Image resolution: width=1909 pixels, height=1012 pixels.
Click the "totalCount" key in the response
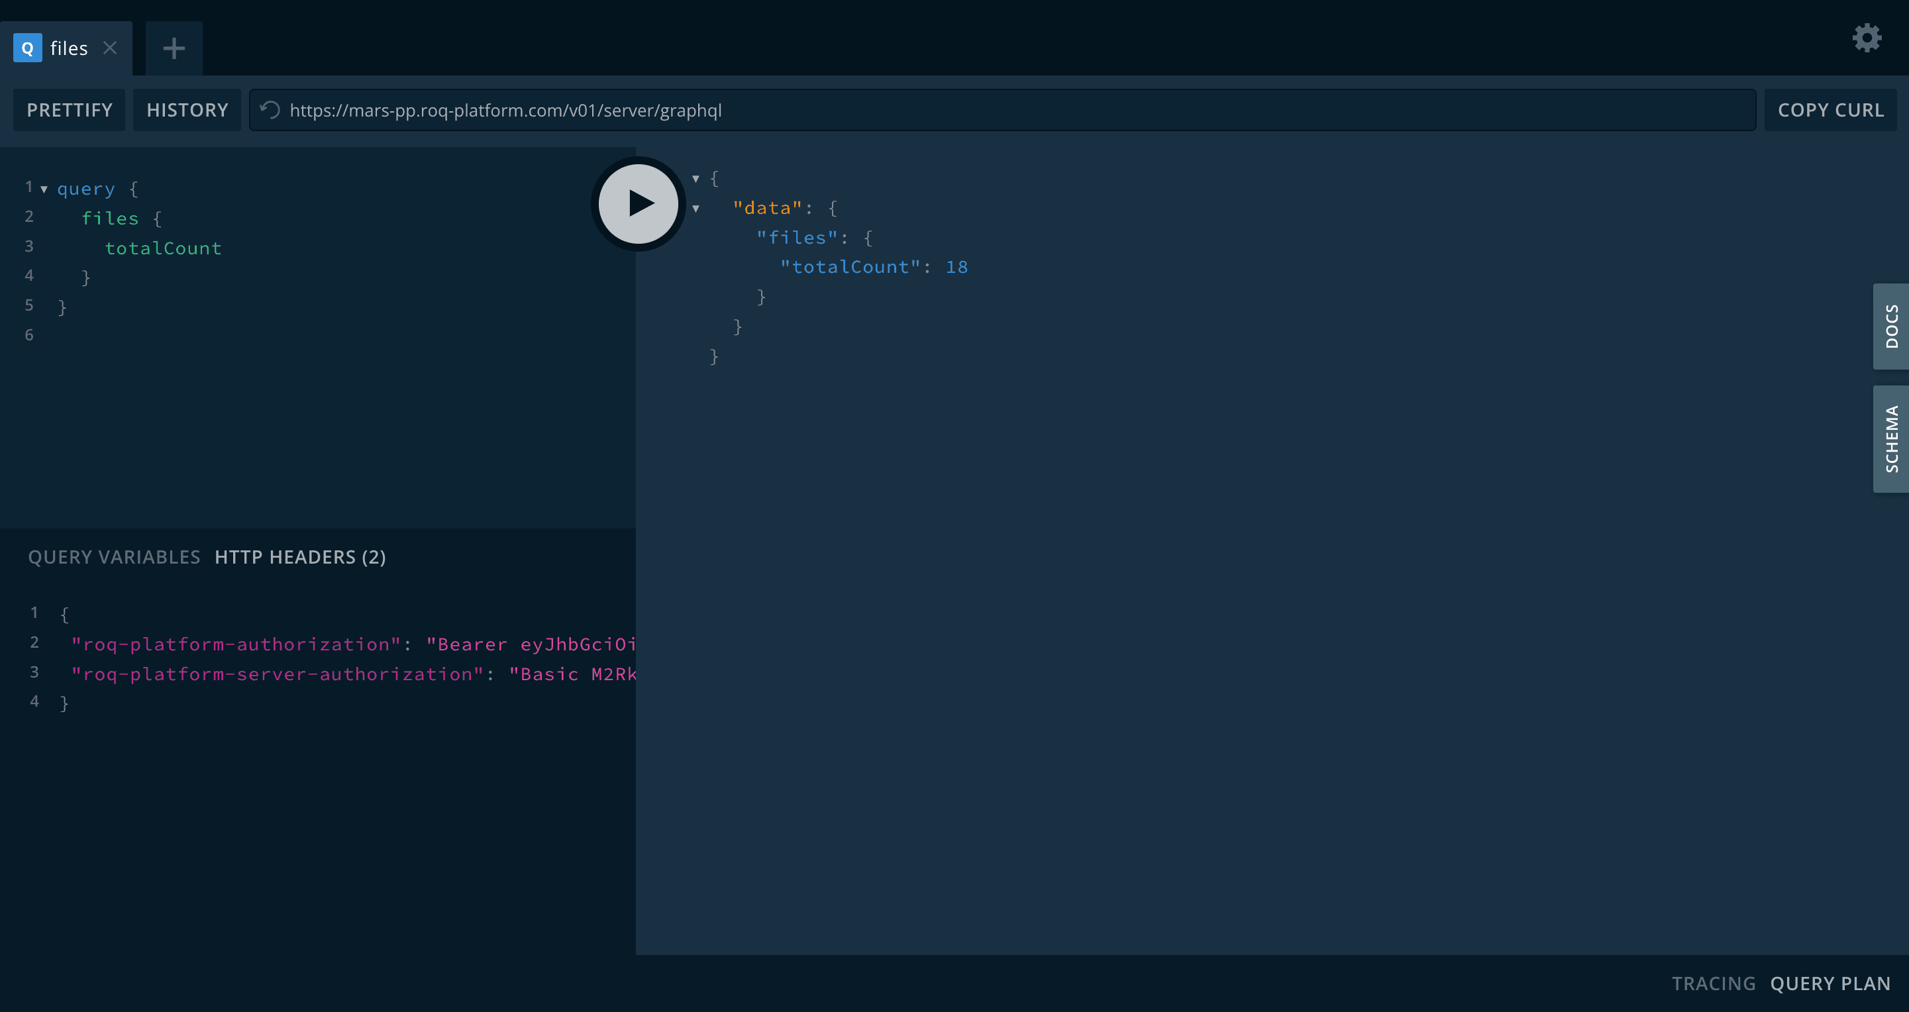pyautogui.click(x=850, y=267)
